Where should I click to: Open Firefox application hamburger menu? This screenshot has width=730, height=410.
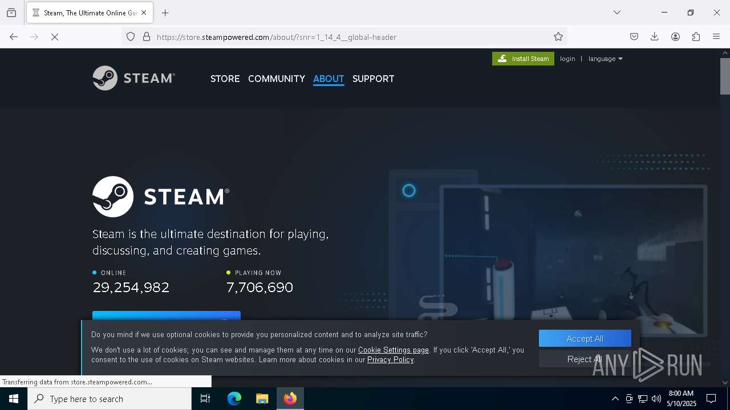point(716,36)
